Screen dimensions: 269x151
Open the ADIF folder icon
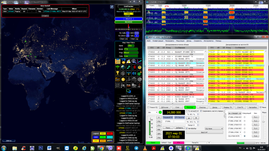pos(117,80)
